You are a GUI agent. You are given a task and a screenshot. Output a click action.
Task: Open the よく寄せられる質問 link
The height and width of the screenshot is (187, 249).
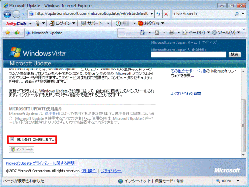(186, 93)
